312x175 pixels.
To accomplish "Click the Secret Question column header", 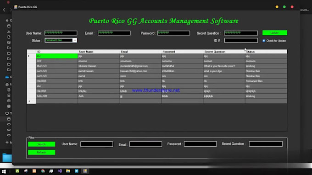I will pos(224,52).
